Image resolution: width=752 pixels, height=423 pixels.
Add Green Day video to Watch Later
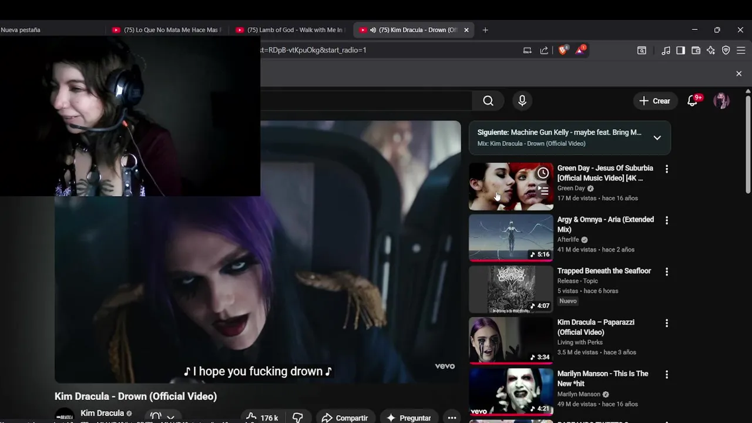pos(543,173)
